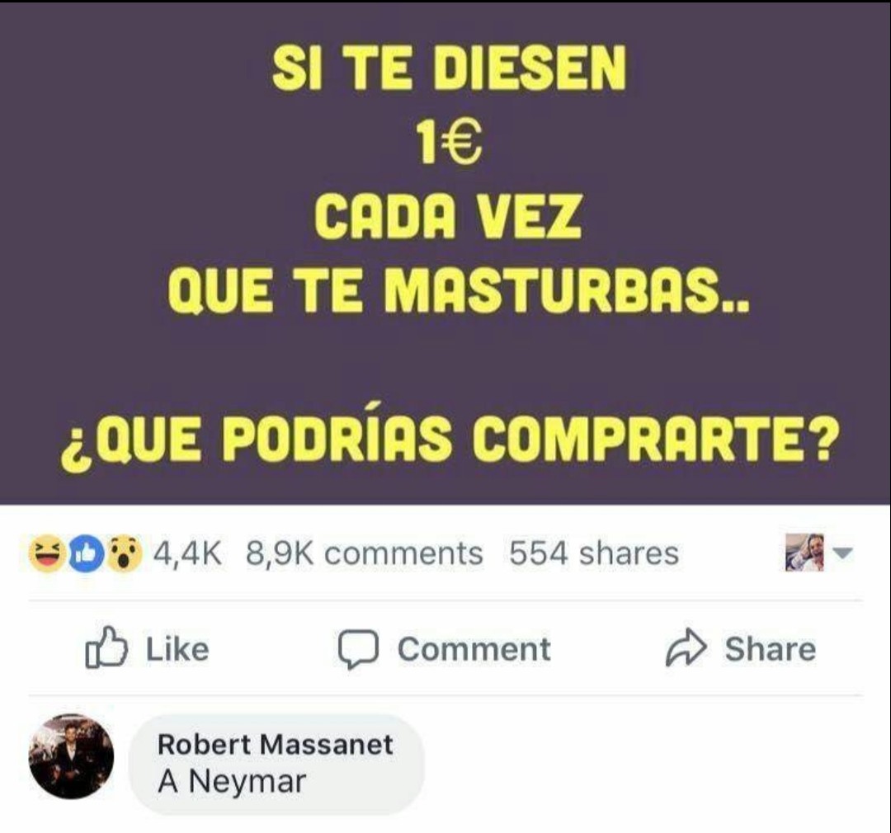Click the small profile avatar beside shares

click(x=804, y=553)
